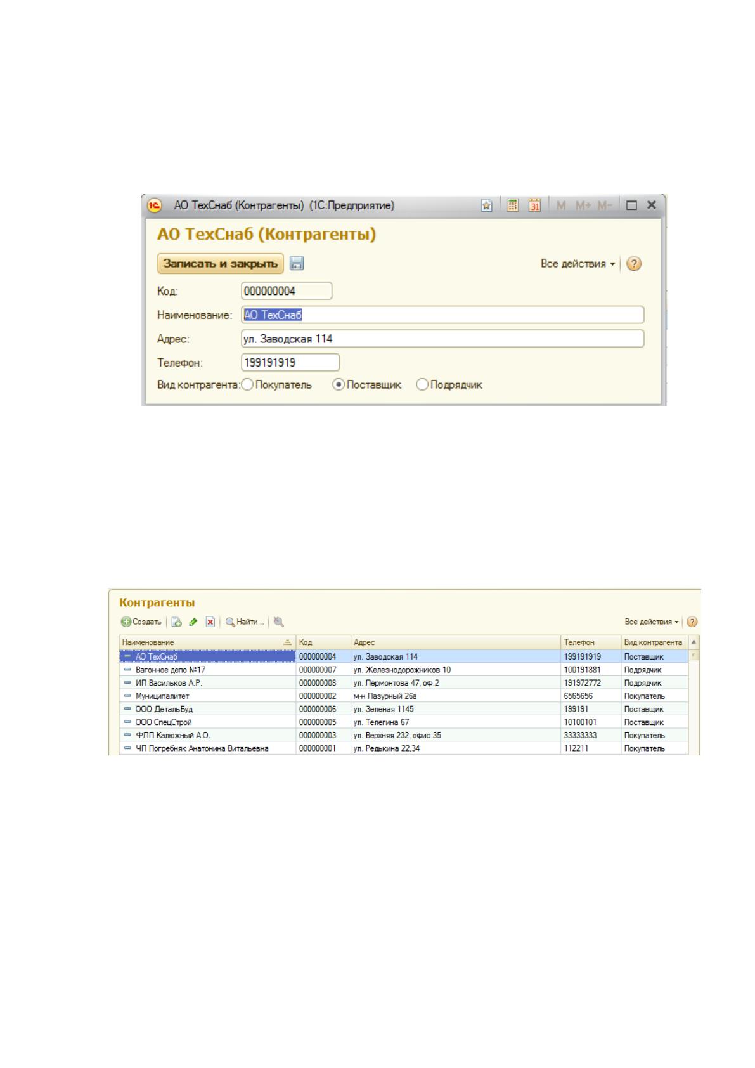Image resolution: width=755 pixels, height=1068 pixels.
Task: Click the Записать и закрыть button
Action: 221,264
